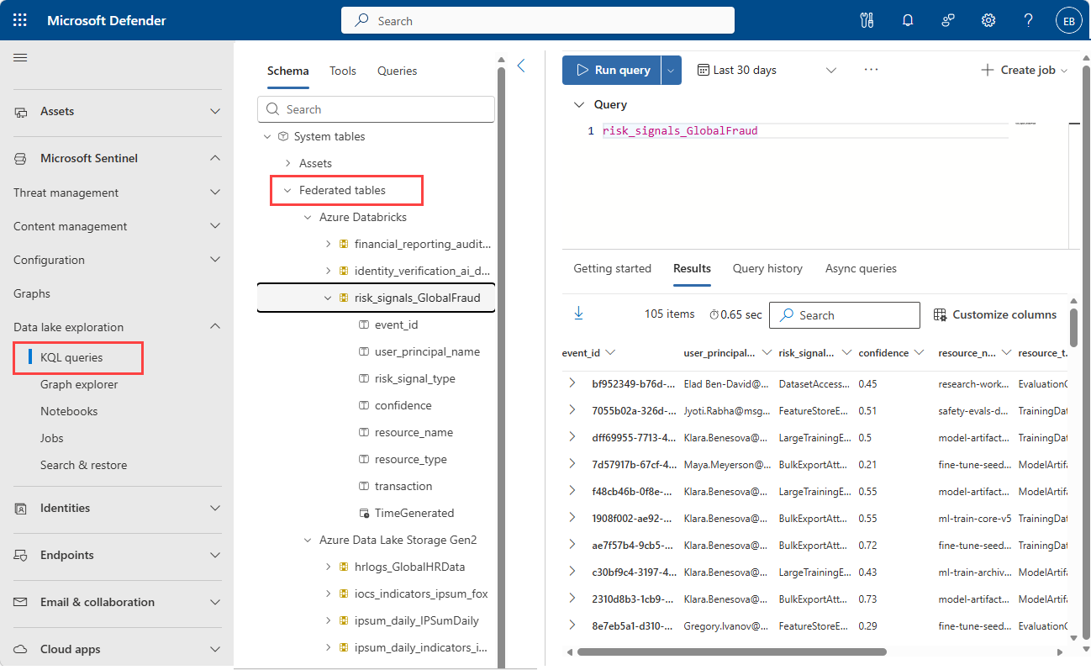1091x670 pixels.
Task: Open Notebooks under Data lake exploration
Action: [x=69, y=411]
